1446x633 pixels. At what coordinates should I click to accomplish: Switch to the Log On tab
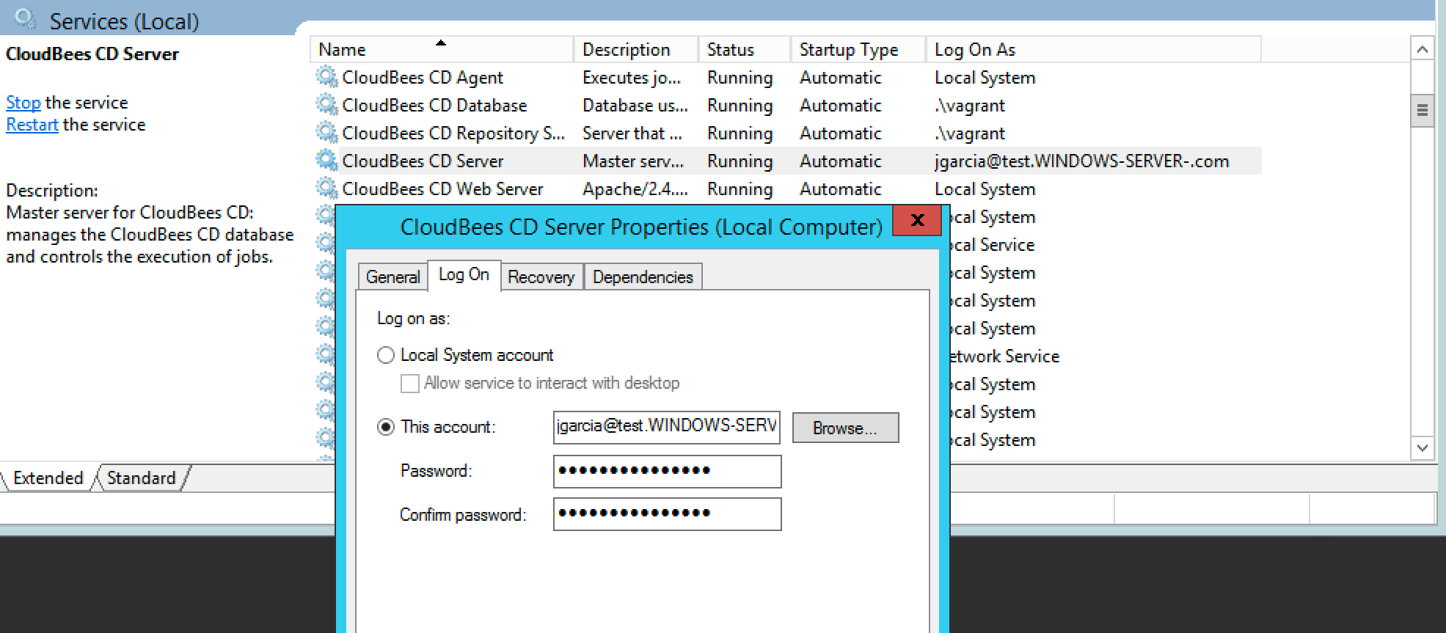464,275
